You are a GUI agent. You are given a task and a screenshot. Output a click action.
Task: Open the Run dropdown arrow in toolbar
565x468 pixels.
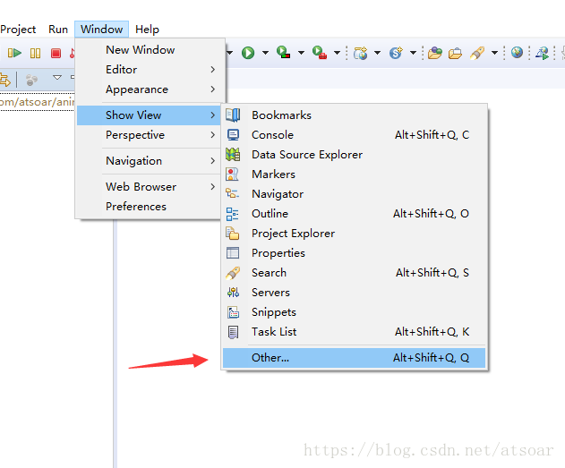coord(264,54)
